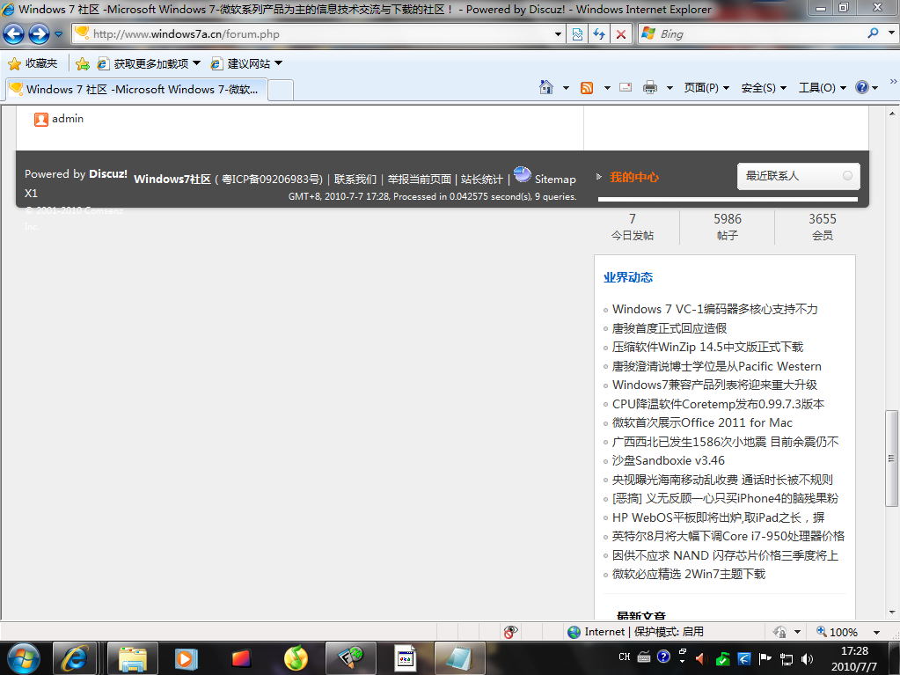Click the address bar URL field
The image size is (900, 675).
(x=313, y=33)
